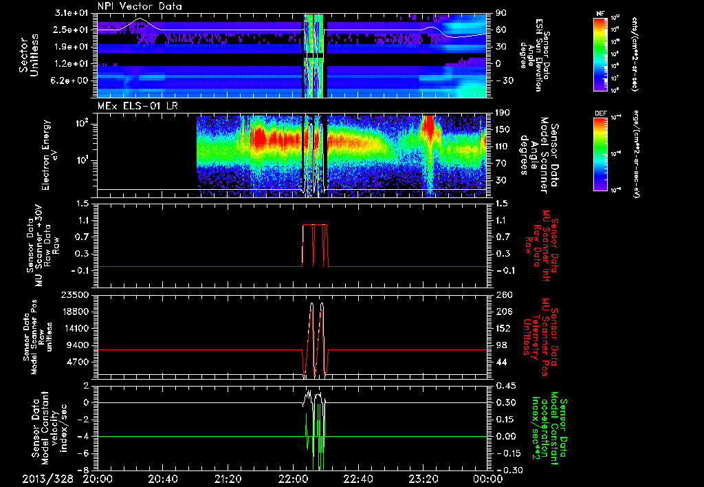Click the "1.2e+01" sector tick value
The image size is (704, 487).
pos(71,64)
